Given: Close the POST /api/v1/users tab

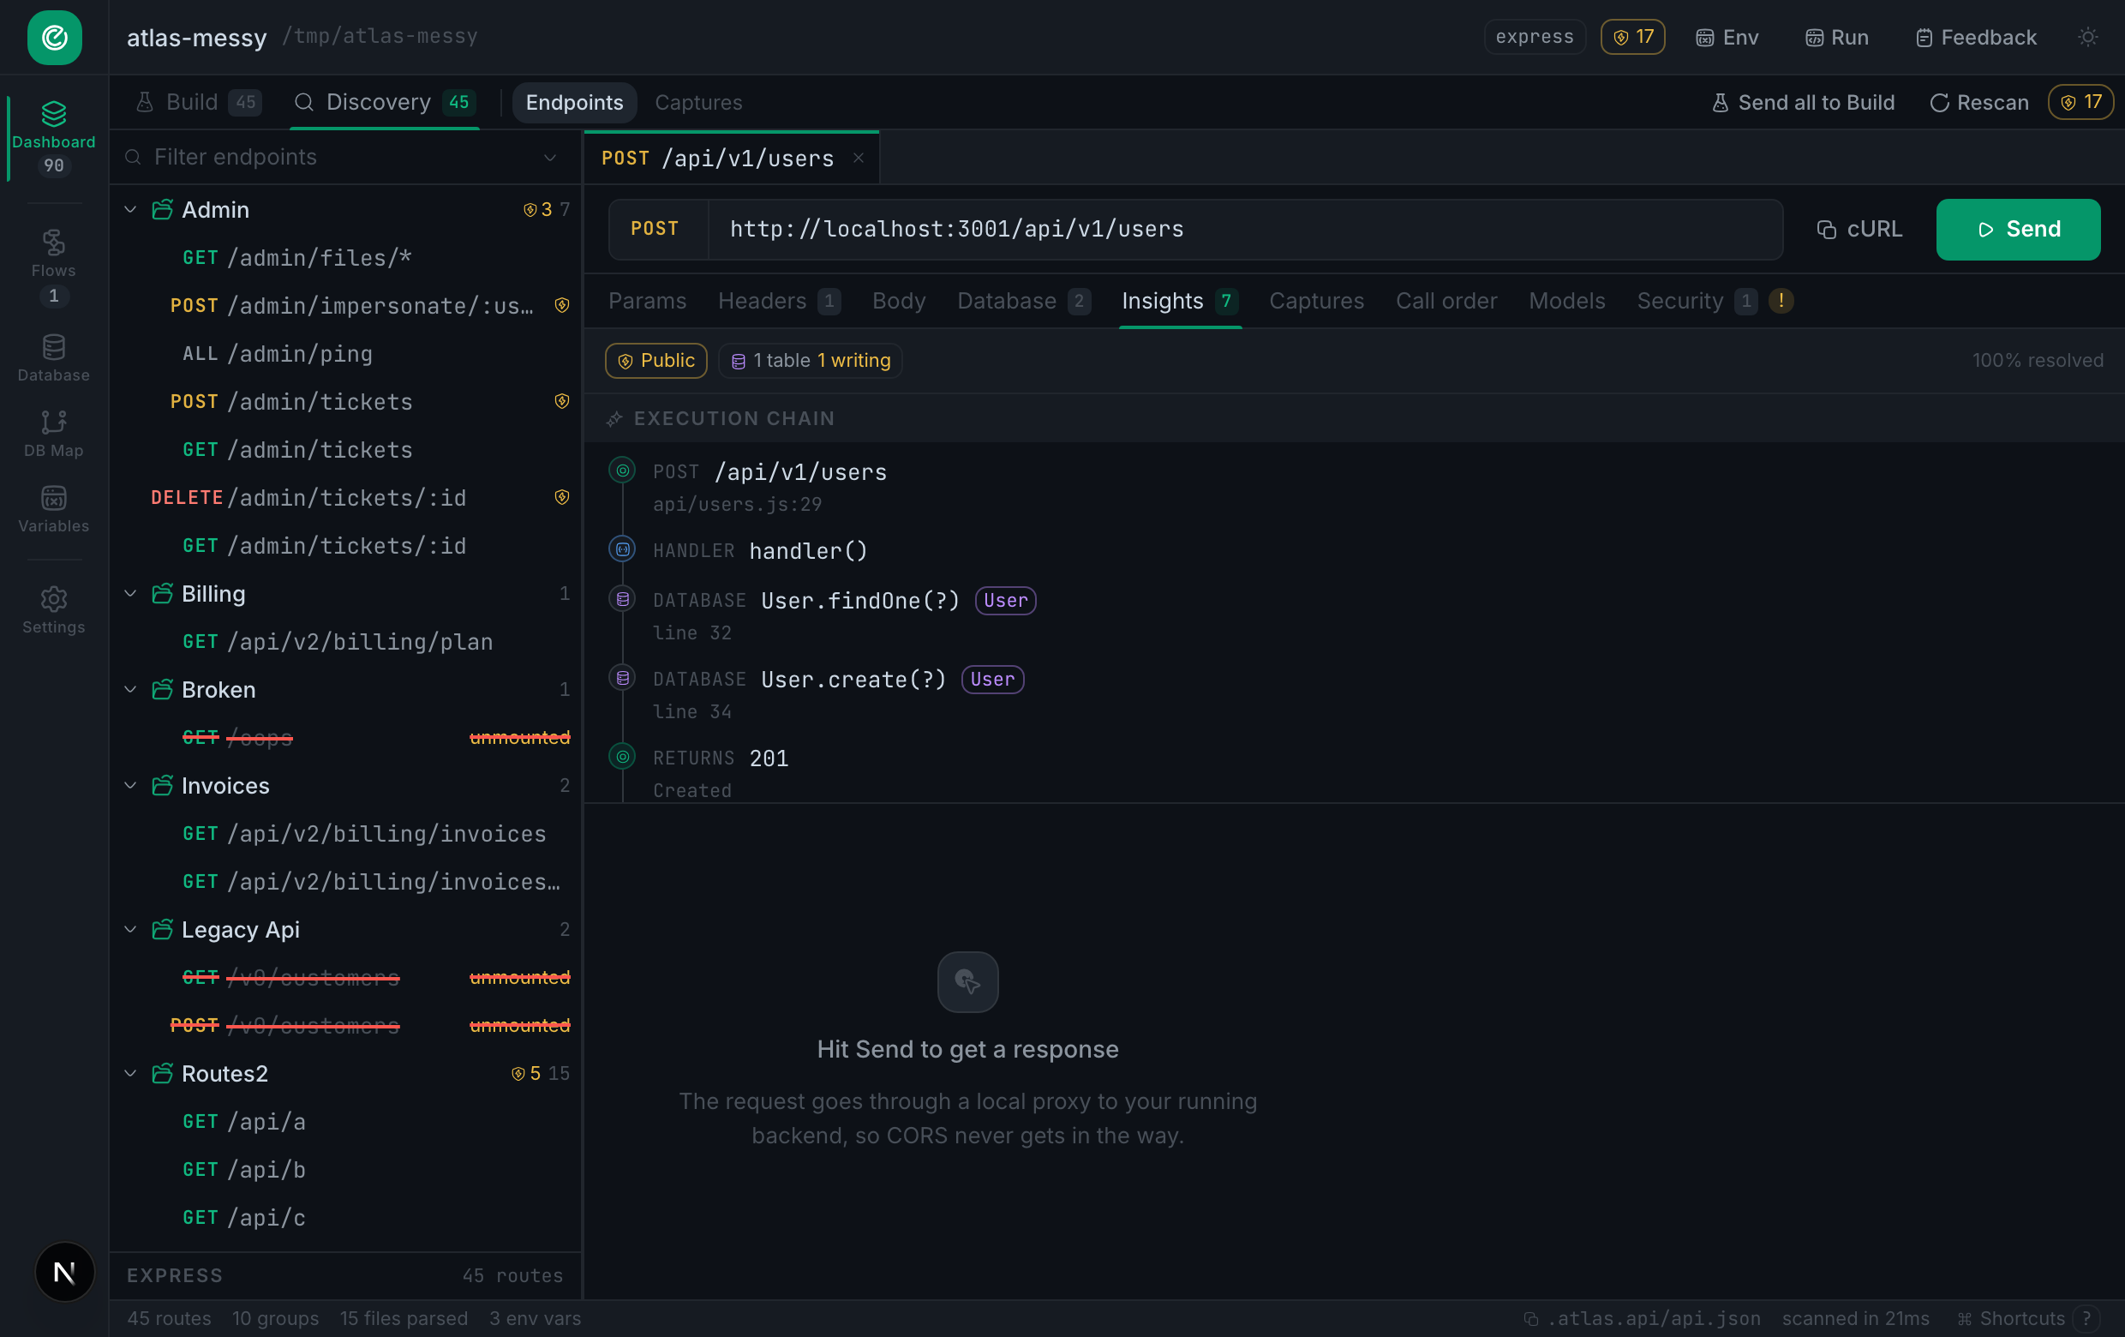Looking at the screenshot, I should tap(858, 158).
